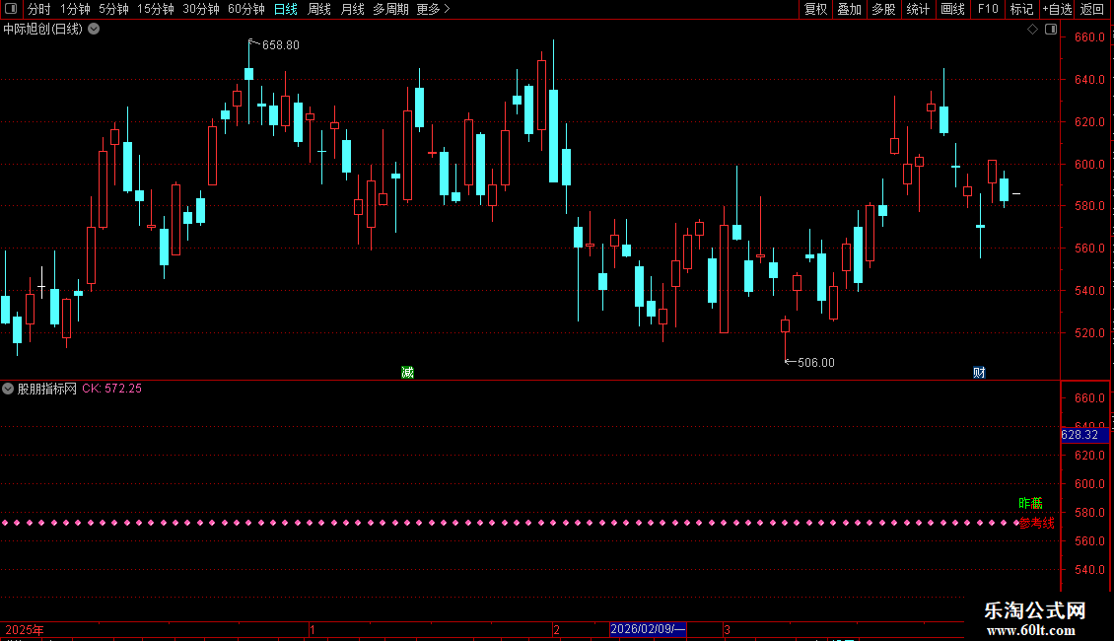Switch to 分时 intraday view

(39, 9)
